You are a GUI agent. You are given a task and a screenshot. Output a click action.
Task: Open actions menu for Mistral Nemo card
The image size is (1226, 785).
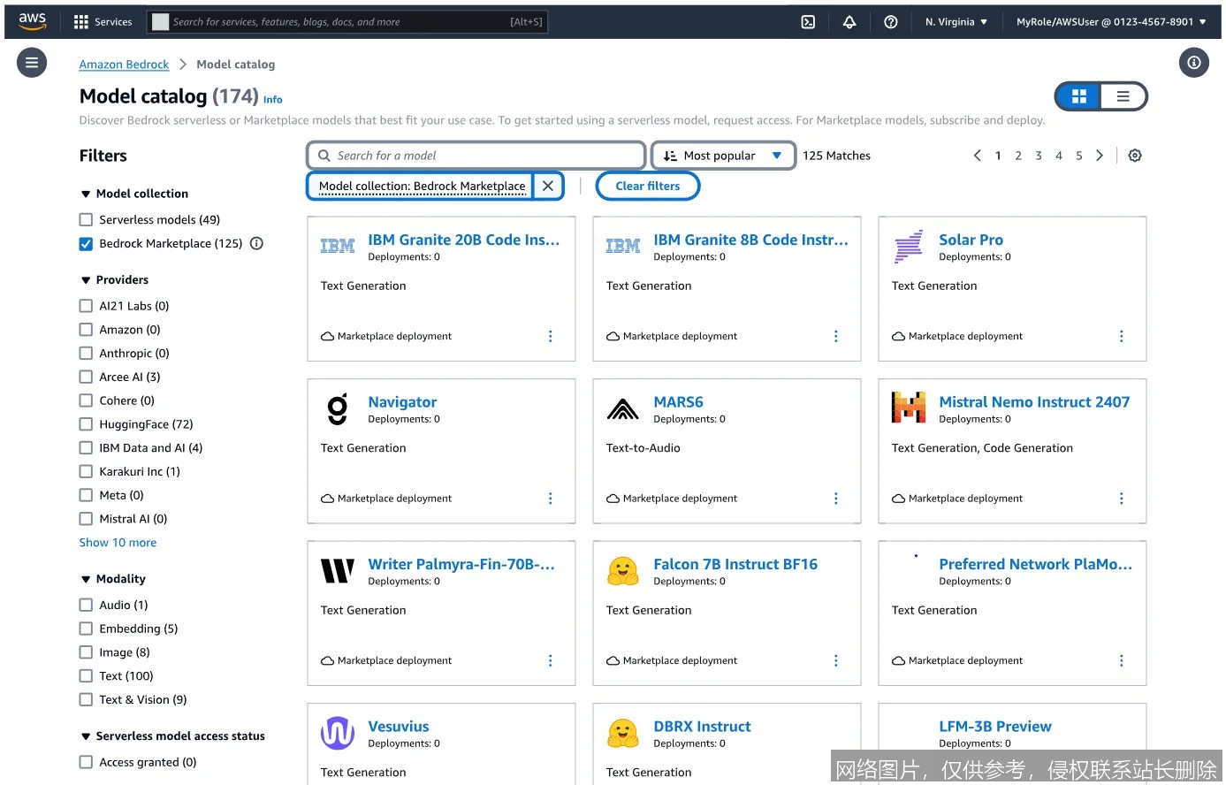pos(1121,499)
